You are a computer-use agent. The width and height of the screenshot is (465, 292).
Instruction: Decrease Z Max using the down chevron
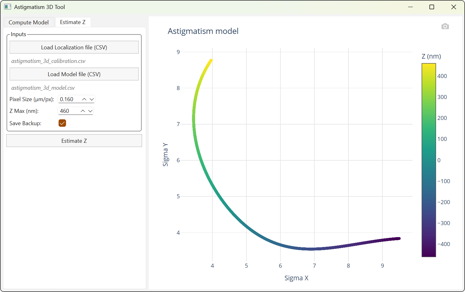coord(90,111)
